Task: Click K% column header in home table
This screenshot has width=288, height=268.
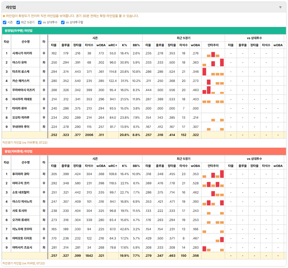Action: click(124, 166)
